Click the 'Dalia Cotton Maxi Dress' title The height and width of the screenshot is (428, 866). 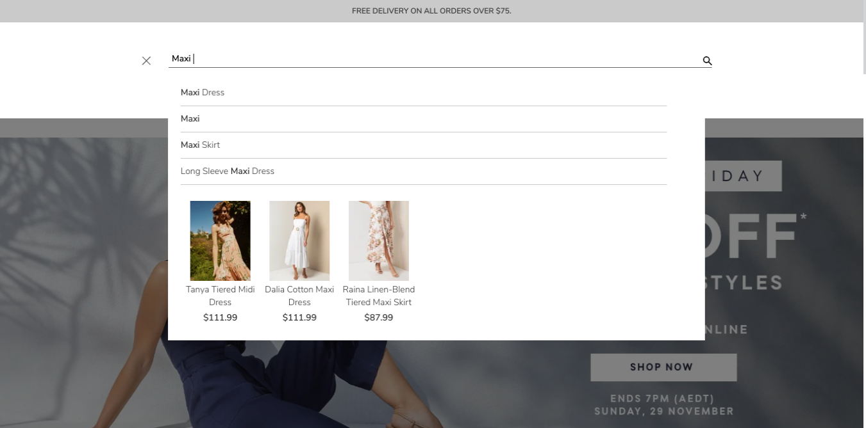click(299, 296)
